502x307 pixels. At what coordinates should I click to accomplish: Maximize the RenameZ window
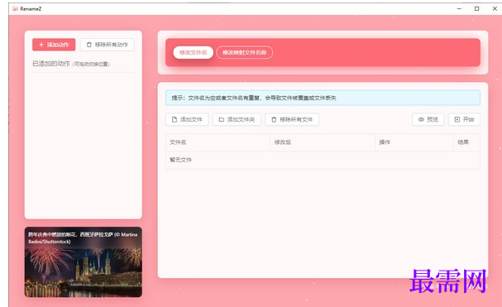pos(476,8)
